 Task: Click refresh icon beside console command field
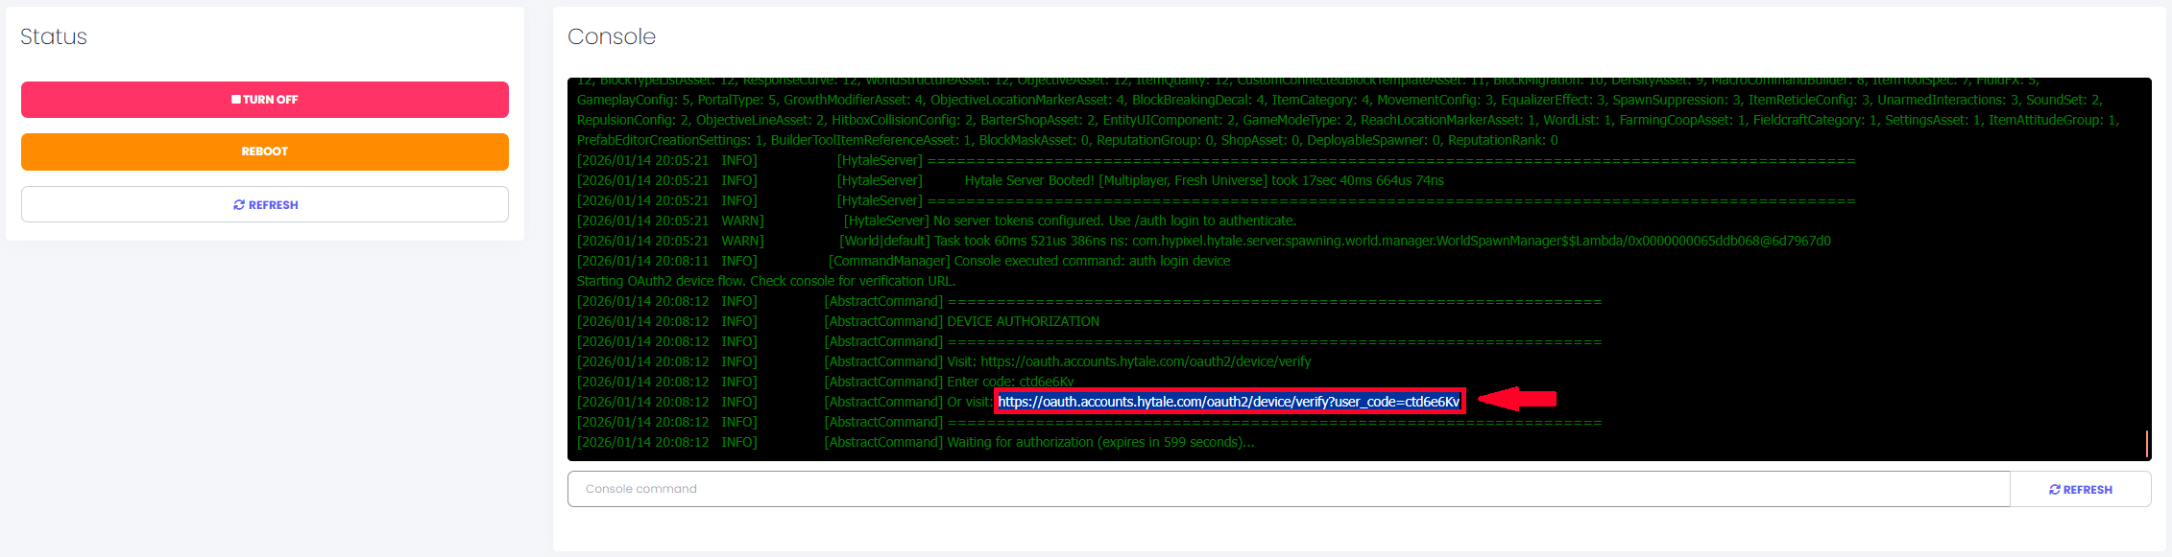[2055, 490]
